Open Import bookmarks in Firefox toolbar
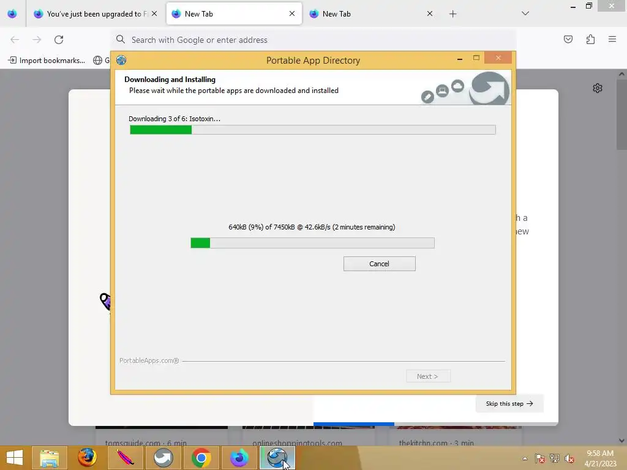The width and height of the screenshot is (627, 470). coord(47,61)
